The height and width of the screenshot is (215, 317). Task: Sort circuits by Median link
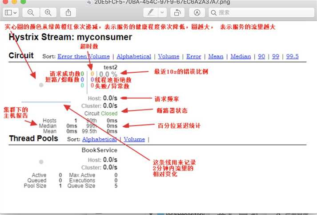click(241, 56)
